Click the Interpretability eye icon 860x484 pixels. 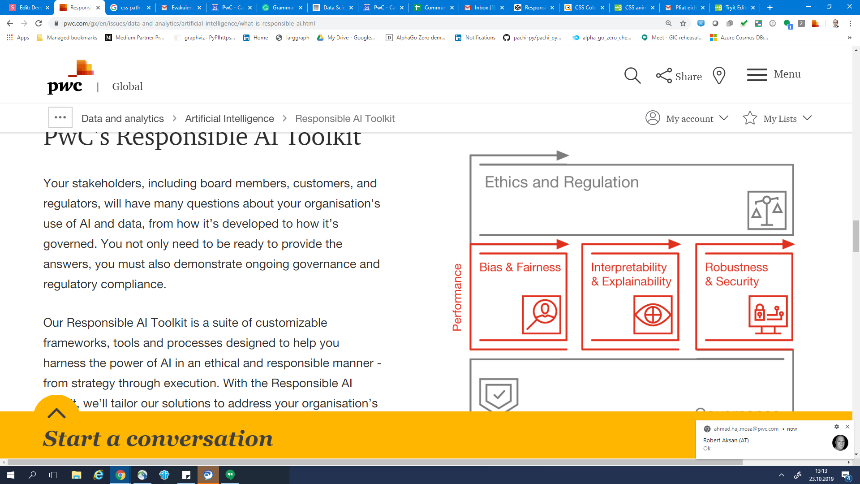coord(653,315)
